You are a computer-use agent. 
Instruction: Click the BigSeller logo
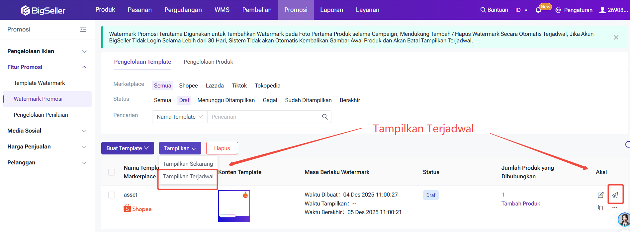tap(43, 10)
